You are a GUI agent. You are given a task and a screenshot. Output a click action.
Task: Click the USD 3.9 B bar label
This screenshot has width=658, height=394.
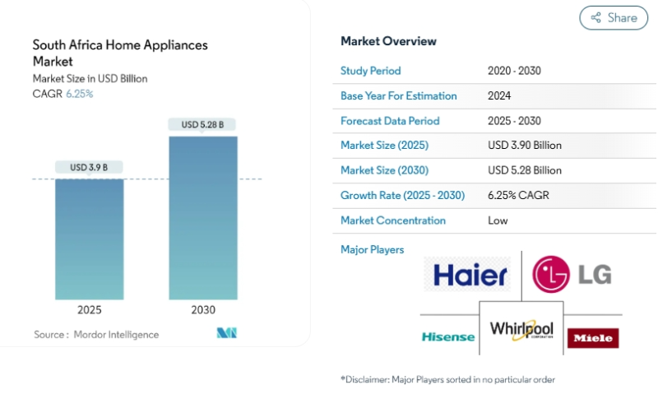pos(90,168)
